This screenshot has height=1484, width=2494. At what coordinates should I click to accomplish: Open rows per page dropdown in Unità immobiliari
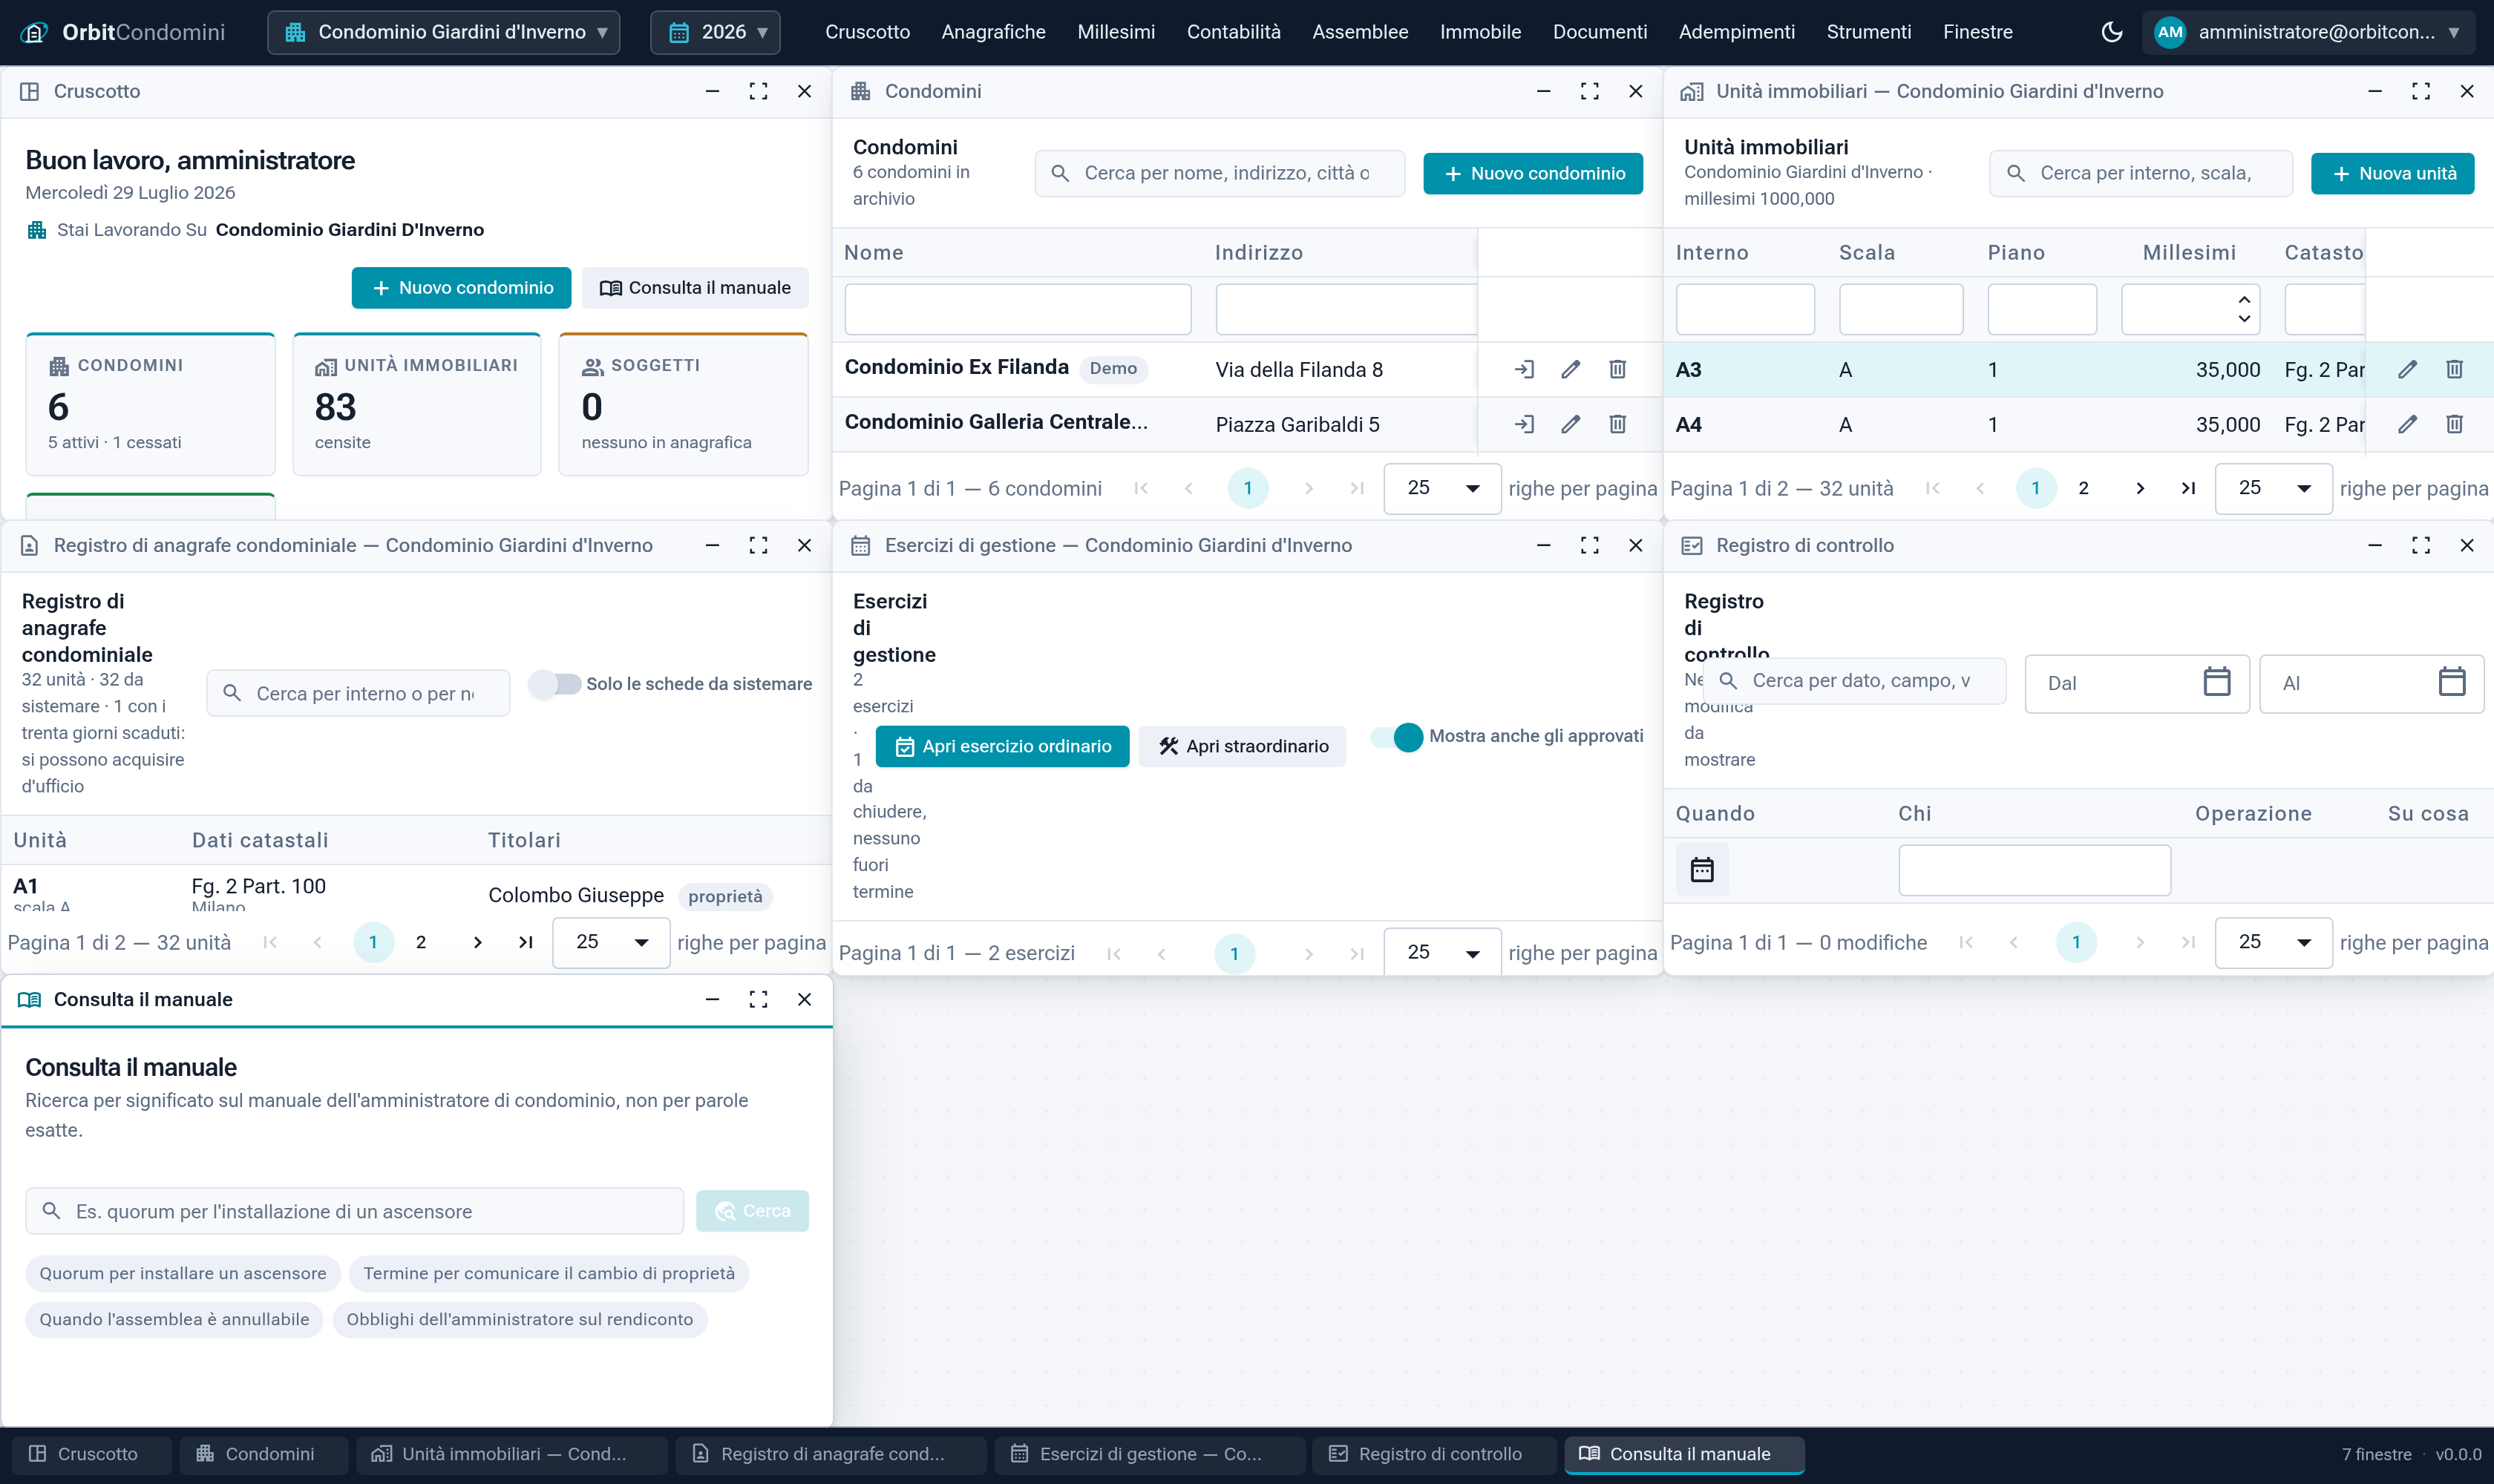[2273, 488]
